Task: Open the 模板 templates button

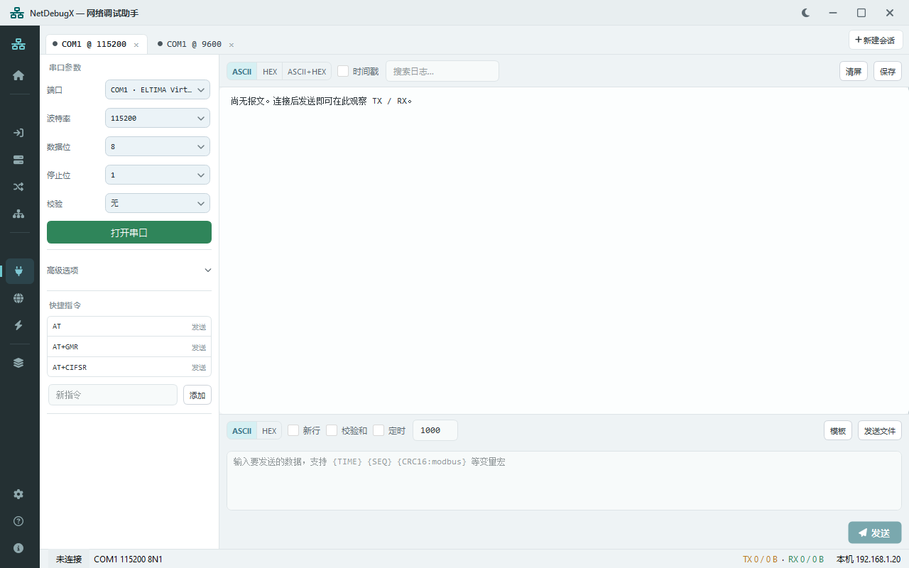Action: 838,430
